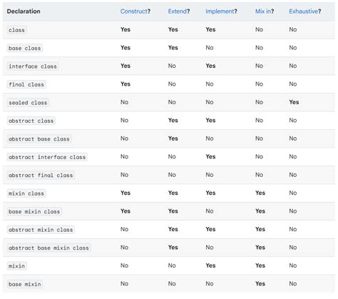The width and height of the screenshot is (338, 299).
Task: Click the 'base mixin class' label
Action: point(34,211)
